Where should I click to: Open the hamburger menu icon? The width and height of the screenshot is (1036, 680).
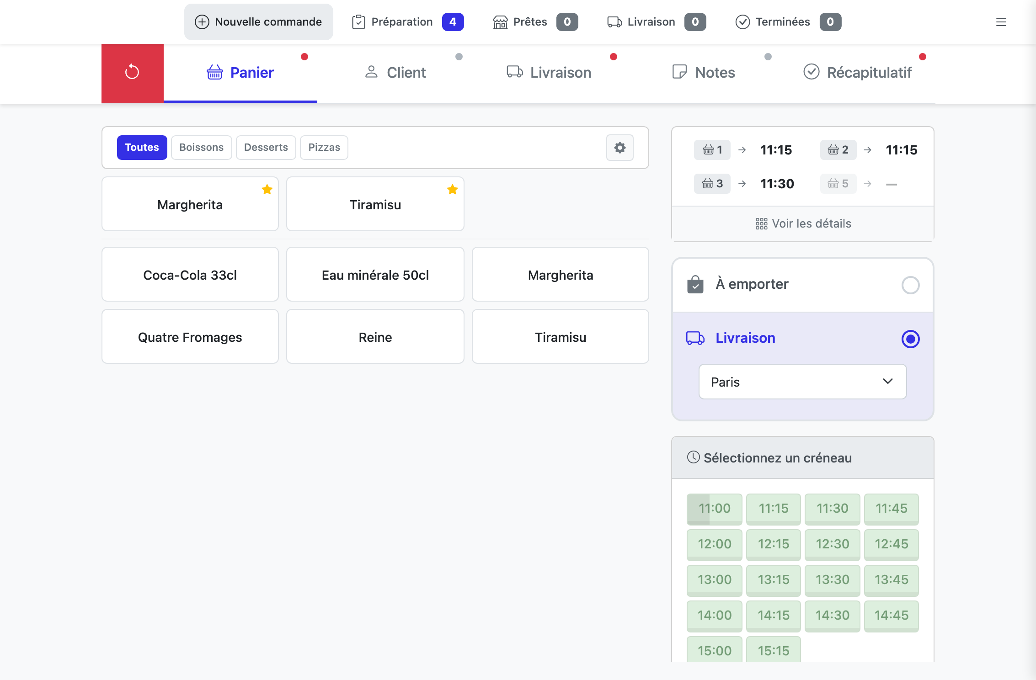1001,22
